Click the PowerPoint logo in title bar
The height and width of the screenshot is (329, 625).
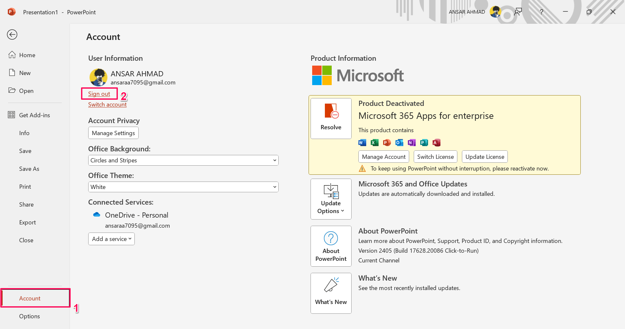click(11, 12)
